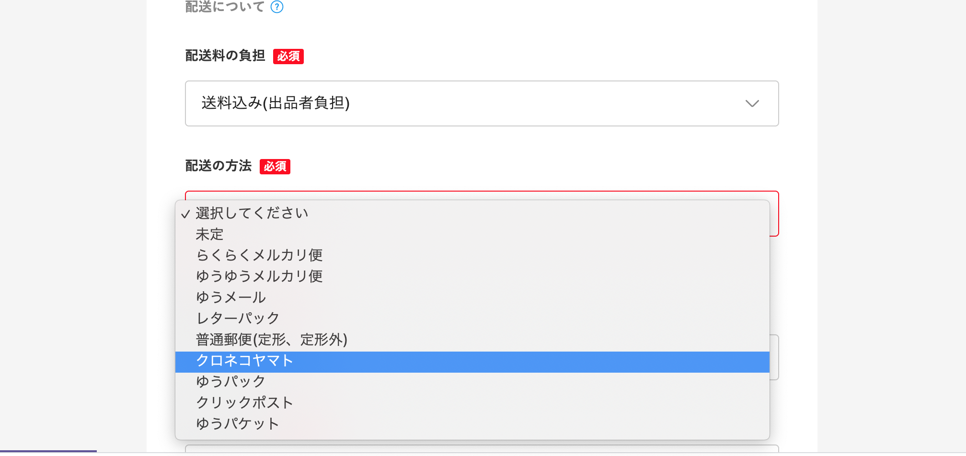This screenshot has height=456, width=966.
Task: Select ゆうメール shipping method
Action: click(472, 297)
